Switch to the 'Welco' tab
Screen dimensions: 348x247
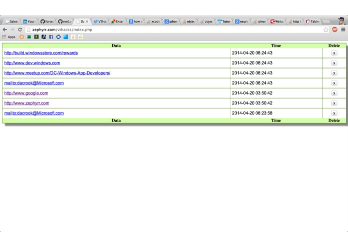tap(277, 21)
